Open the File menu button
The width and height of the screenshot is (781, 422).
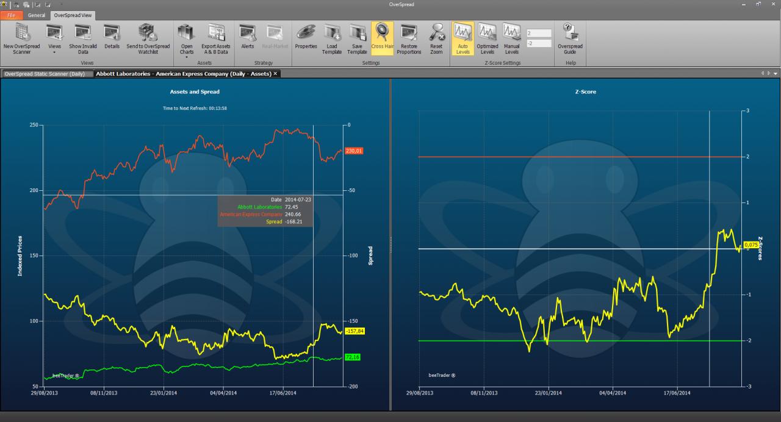(12, 15)
